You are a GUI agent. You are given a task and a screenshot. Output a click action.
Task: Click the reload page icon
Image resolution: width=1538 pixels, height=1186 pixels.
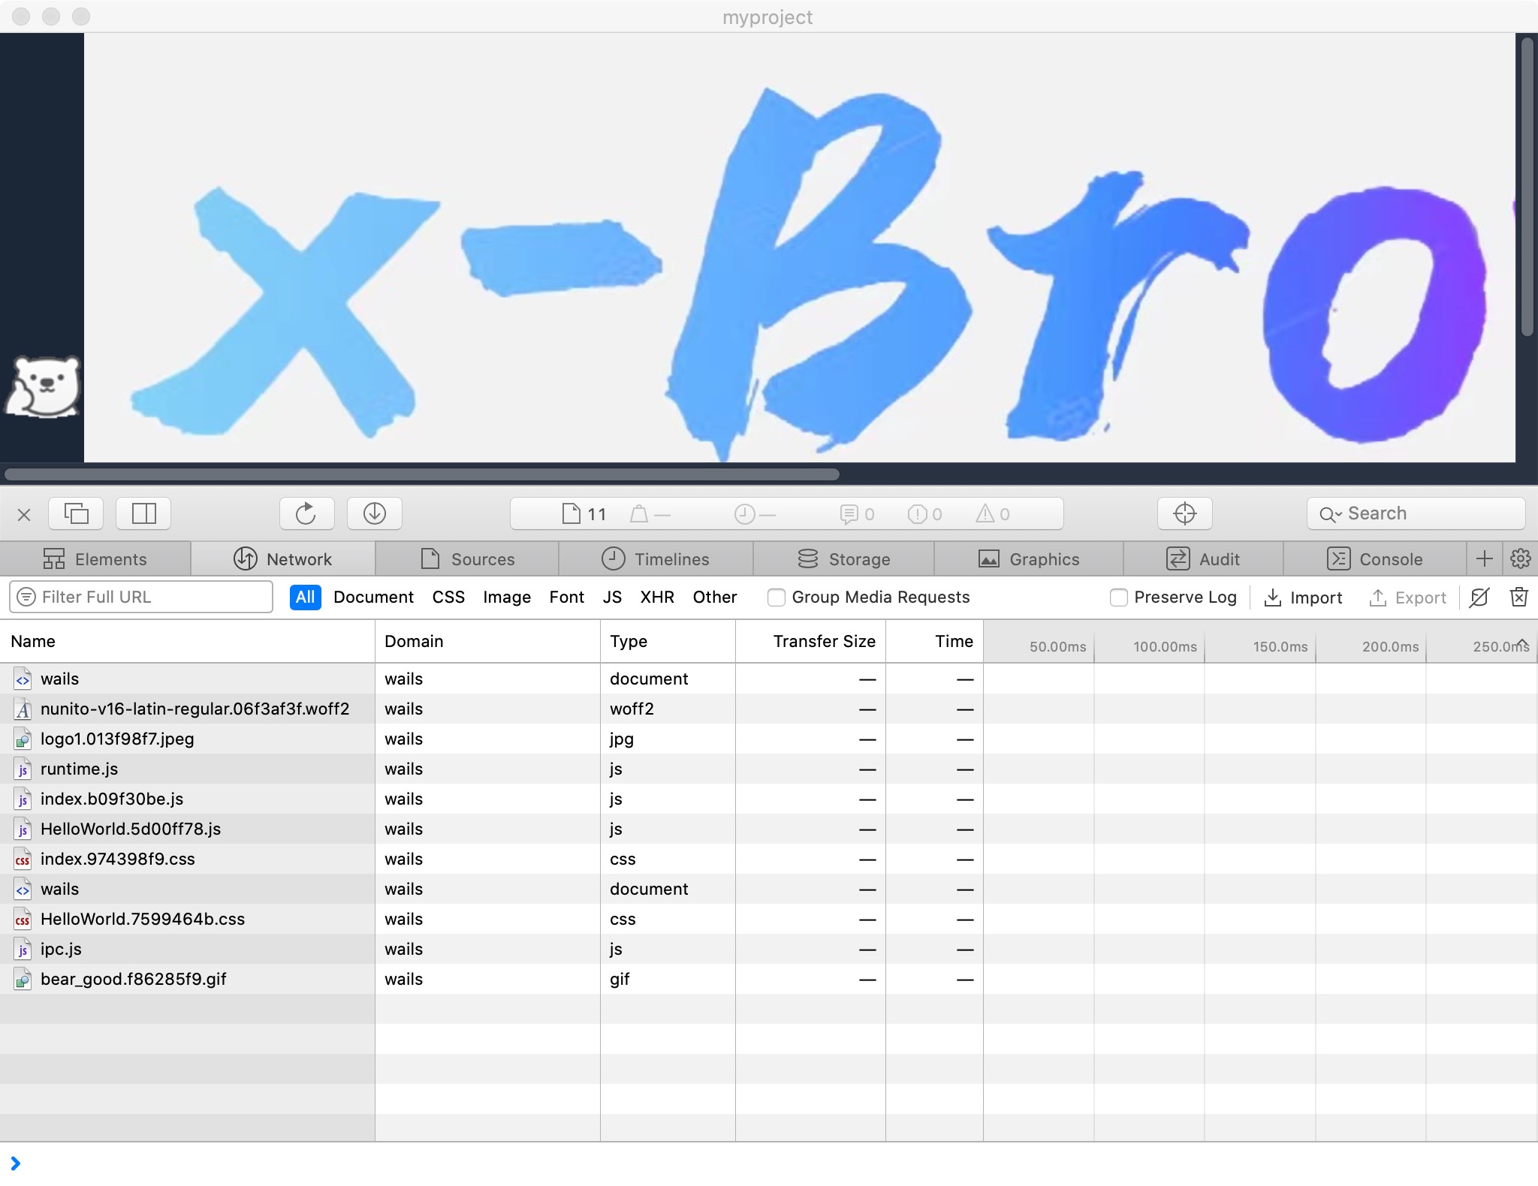click(x=306, y=514)
